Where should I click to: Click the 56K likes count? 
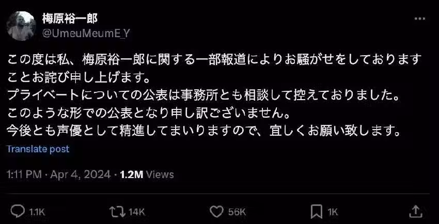click(x=237, y=212)
